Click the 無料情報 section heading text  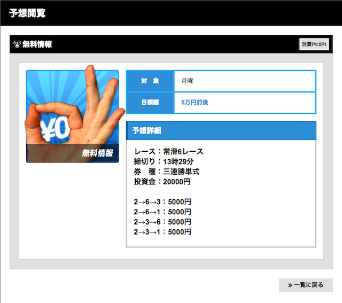pyautogui.click(x=37, y=44)
